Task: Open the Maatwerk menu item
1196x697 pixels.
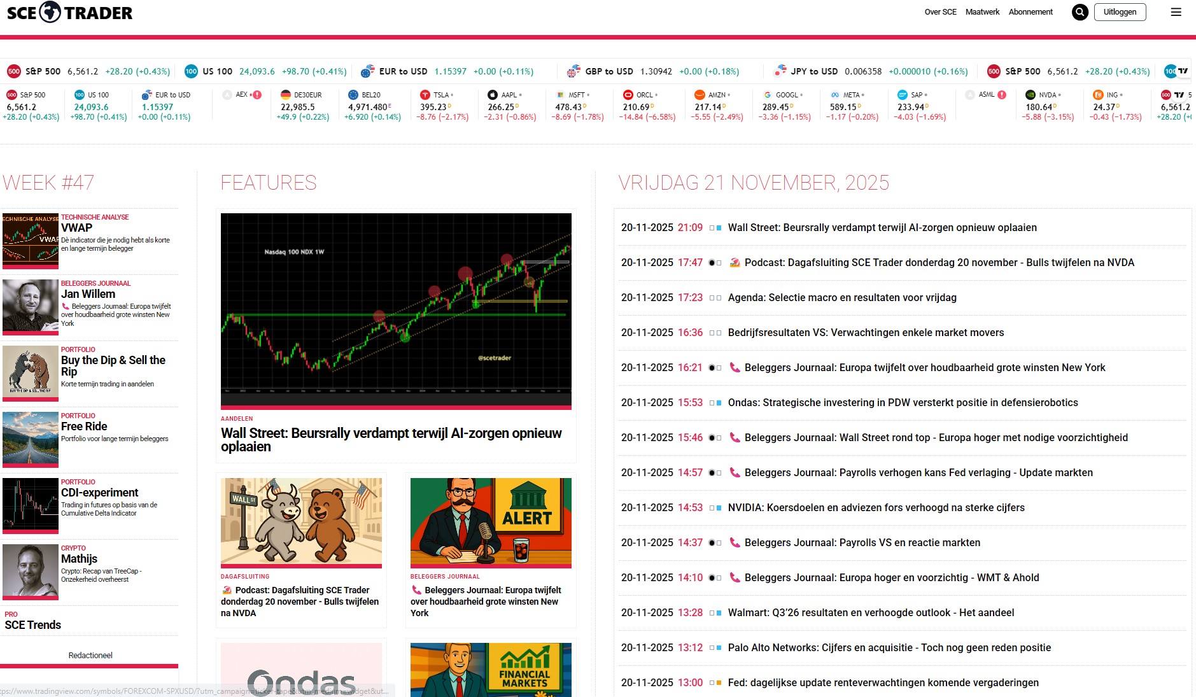Action: [x=982, y=12]
